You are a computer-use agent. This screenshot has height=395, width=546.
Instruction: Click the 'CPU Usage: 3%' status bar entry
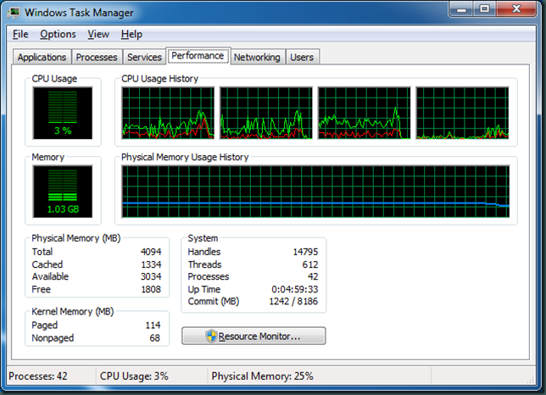click(134, 376)
